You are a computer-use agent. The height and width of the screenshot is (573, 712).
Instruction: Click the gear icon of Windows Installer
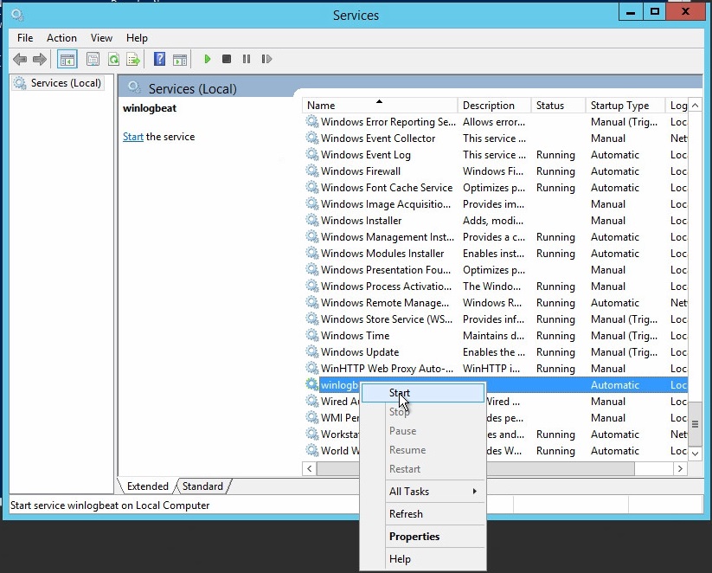coord(312,221)
